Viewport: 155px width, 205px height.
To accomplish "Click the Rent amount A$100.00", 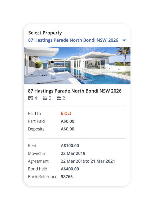I will point(70,146).
